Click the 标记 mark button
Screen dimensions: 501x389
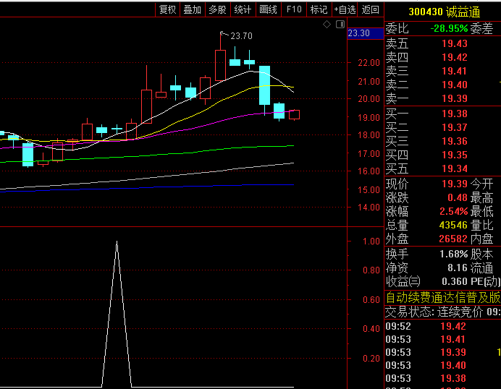pos(319,9)
